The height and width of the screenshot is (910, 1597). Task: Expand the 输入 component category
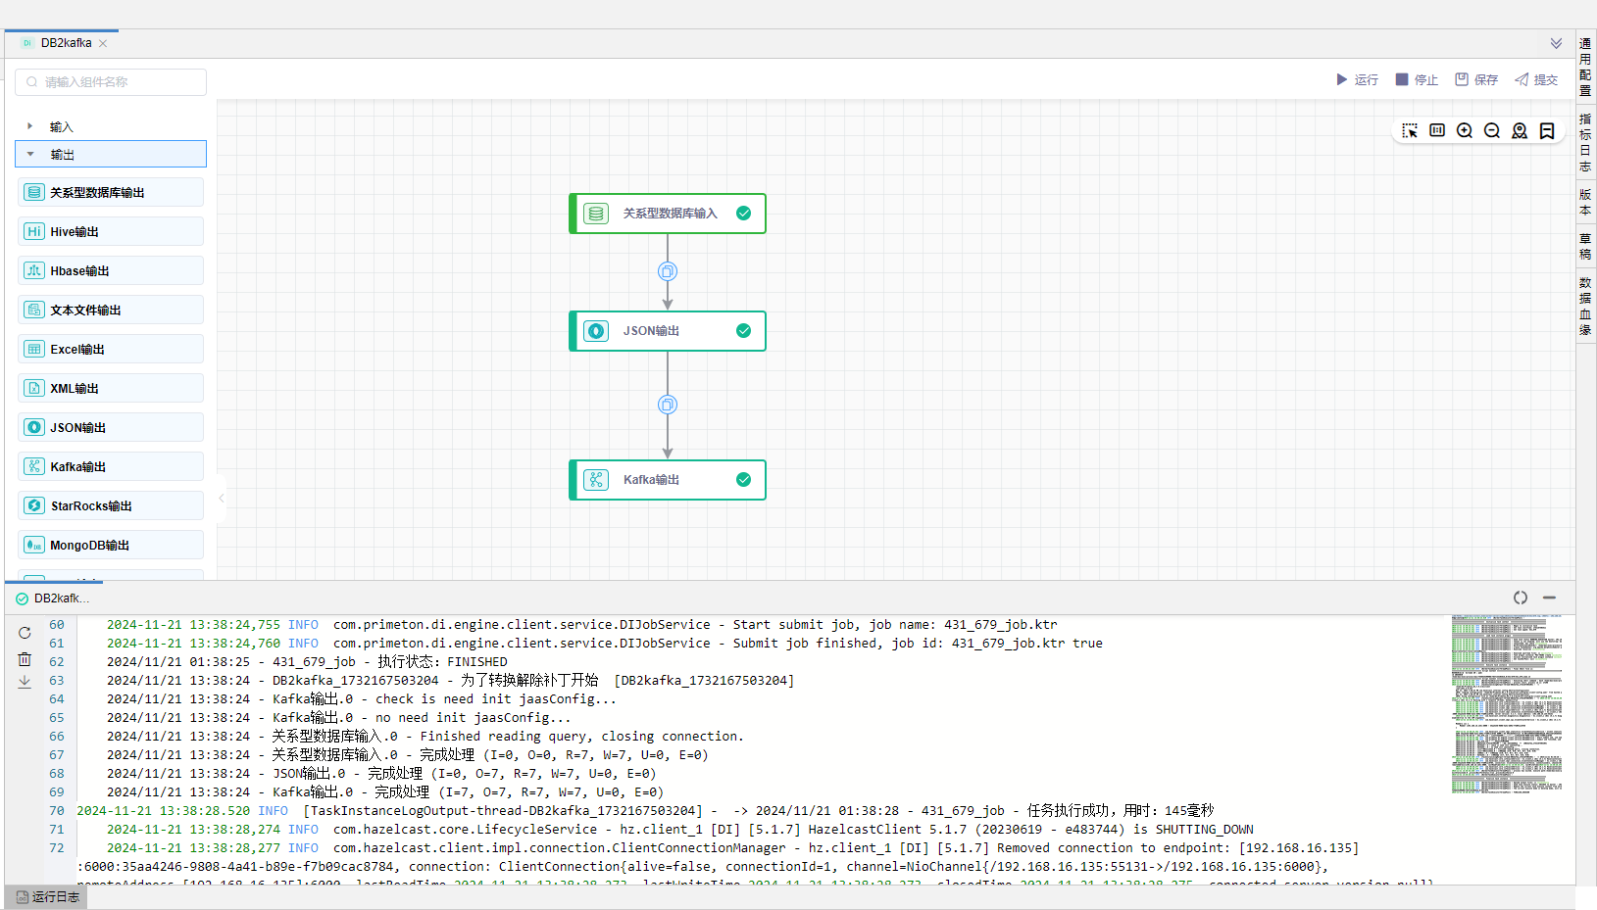[x=30, y=126]
